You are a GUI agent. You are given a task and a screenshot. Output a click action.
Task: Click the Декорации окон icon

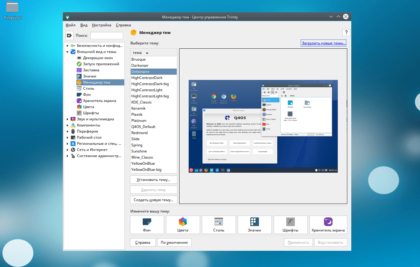(79, 58)
